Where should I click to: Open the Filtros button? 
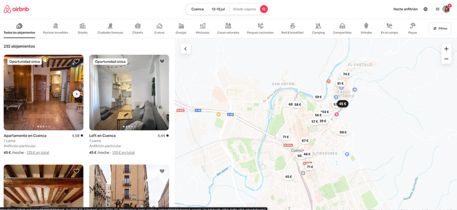(440, 28)
